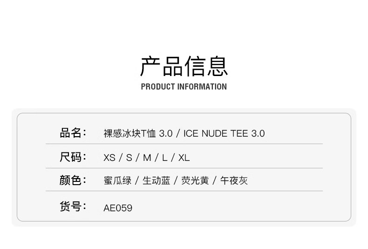The image size is (368, 249).
Task: Click the word INFORMATION in subtitle
Action: pyautogui.click(x=202, y=87)
